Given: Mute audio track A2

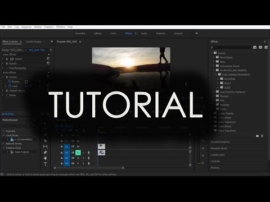Looking at the screenshot, I should pos(78,158).
